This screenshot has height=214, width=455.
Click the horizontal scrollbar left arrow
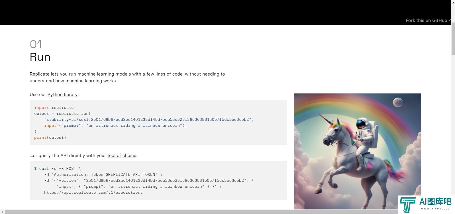[2, 212]
